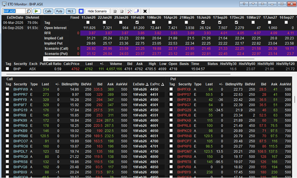297x178 pixels.
Task: Click the green play arrow button
Action: tap(37, 11)
